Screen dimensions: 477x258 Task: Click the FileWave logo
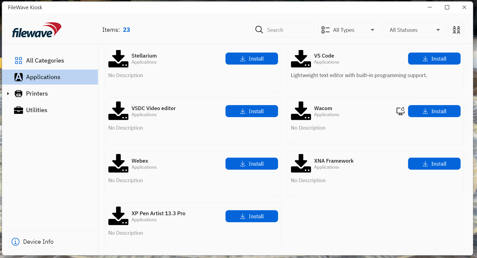tap(37, 30)
